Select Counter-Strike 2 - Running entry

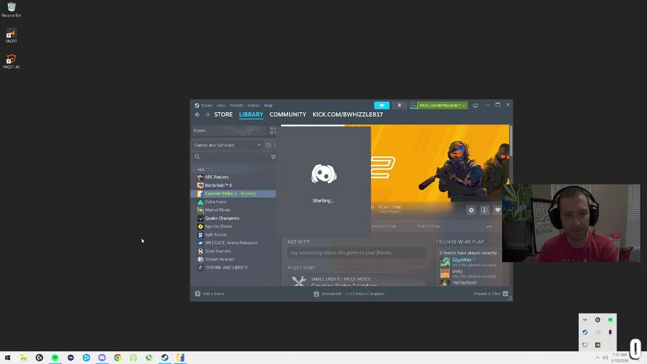[x=233, y=194]
